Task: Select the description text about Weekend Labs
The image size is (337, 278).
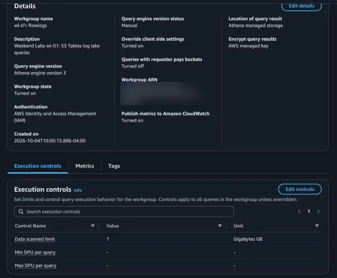Action: pyautogui.click(x=57, y=49)
